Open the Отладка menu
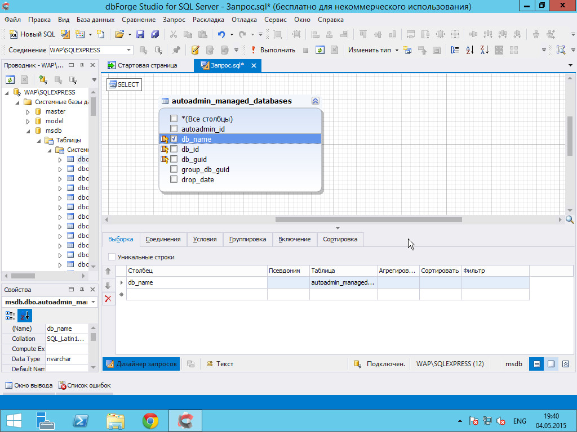 tap(244, 20)
